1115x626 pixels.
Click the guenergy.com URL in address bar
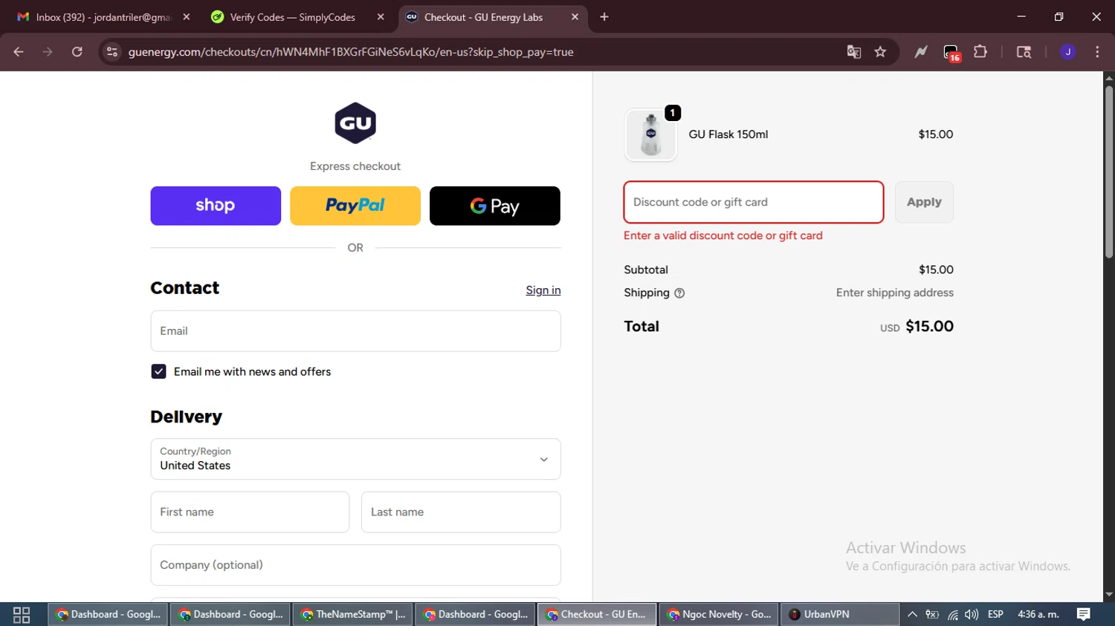[351, 52]
